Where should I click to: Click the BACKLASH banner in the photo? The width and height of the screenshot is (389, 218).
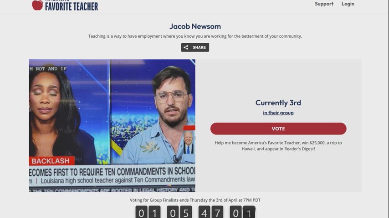point(52,161)
